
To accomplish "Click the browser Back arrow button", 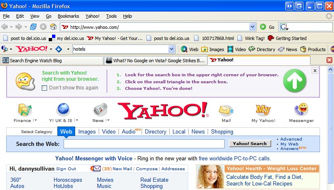I will click(x=5, y=27).
